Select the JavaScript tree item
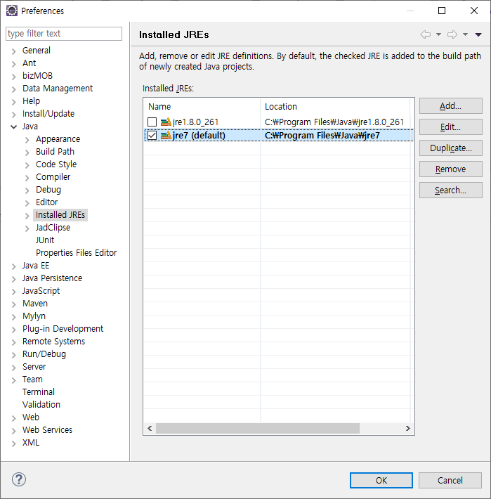This screenshot has height=499, width=491. click(x=41, y=290)
